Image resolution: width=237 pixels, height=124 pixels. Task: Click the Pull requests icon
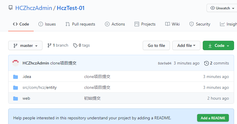tap(68, 24)
